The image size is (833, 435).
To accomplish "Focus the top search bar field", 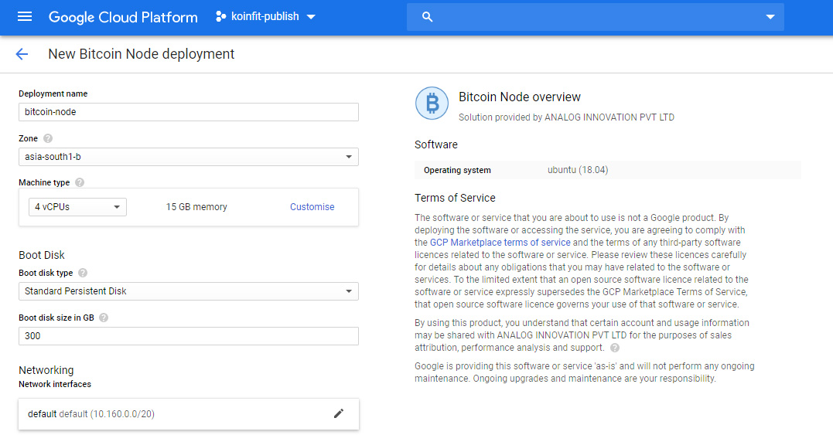I will (595, 17).
